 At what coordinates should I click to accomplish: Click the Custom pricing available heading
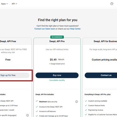pyautogui.click(x=104, y=60)
